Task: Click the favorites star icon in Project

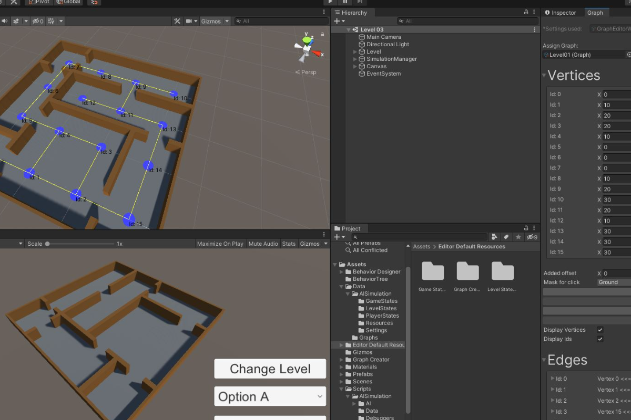Action: tap(518, 237)
